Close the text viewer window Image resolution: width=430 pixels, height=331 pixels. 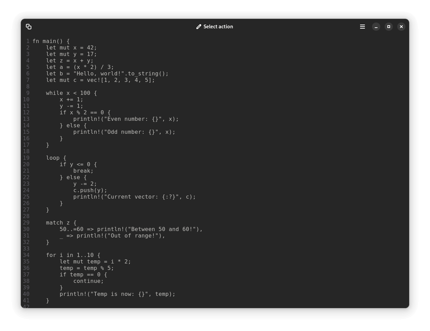[401, 27]
